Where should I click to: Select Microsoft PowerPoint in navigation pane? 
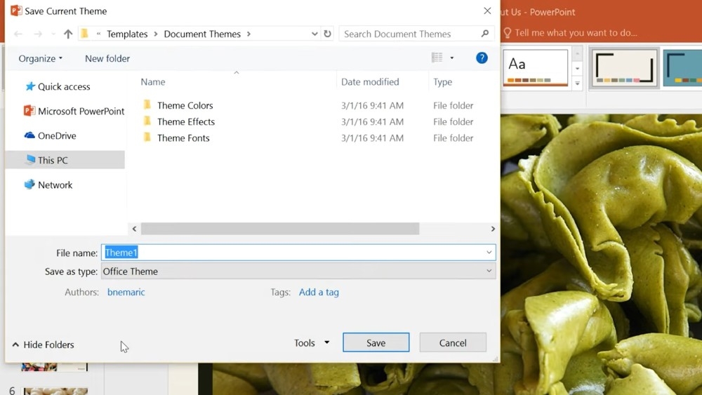(74, 112)
